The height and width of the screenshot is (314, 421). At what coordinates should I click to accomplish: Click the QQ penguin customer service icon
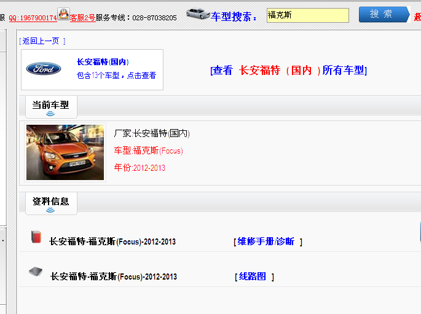(64, 14)
